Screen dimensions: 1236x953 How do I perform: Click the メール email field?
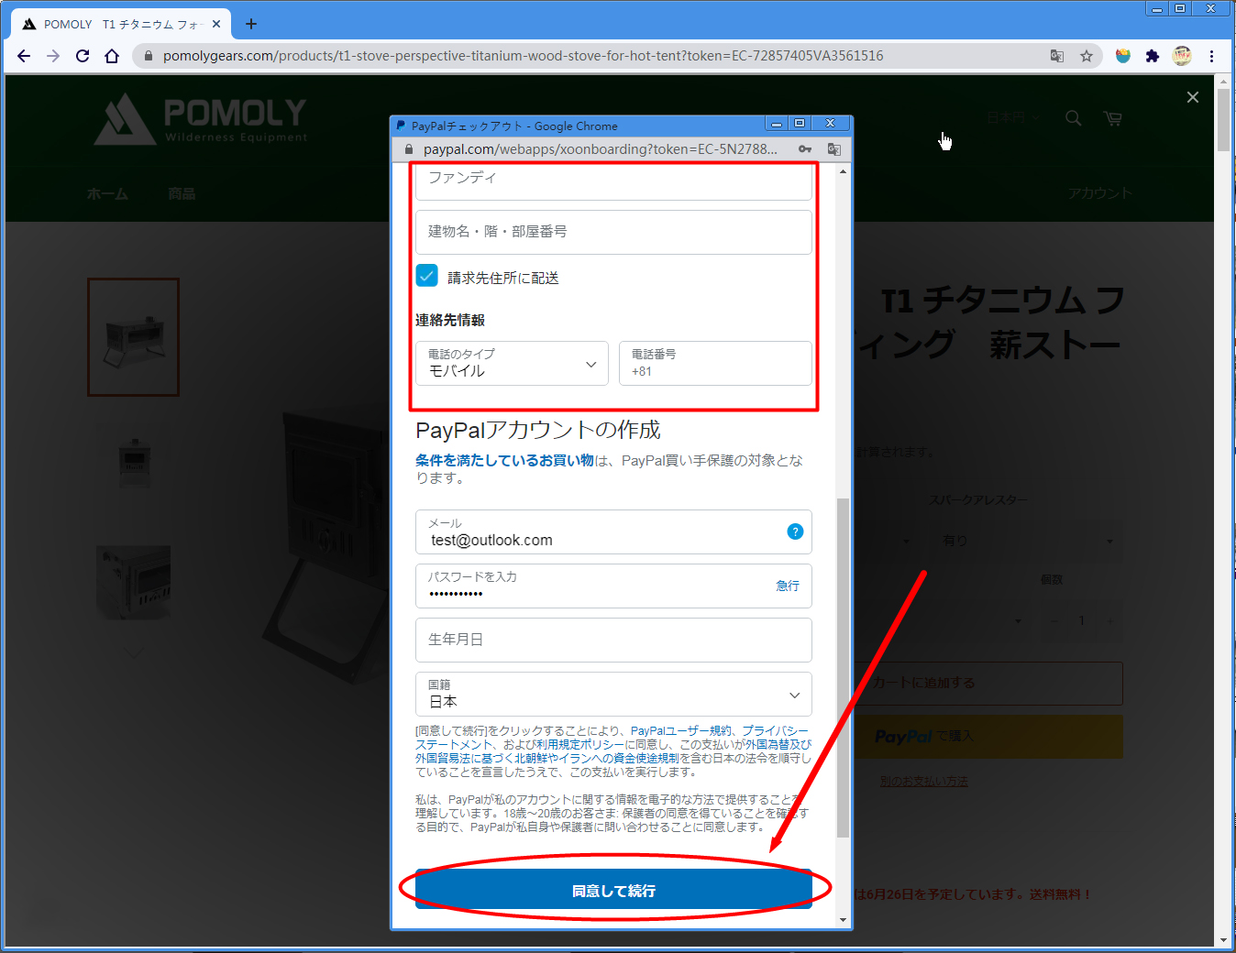point(613,531)
